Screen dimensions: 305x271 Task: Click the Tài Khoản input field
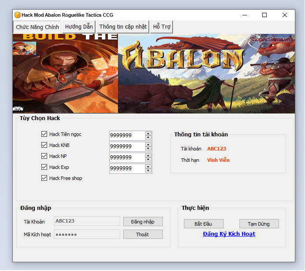tap(87, 221)
